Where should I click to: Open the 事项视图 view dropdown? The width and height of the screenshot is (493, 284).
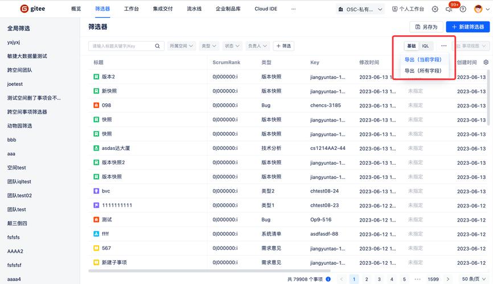pos(471,46)
